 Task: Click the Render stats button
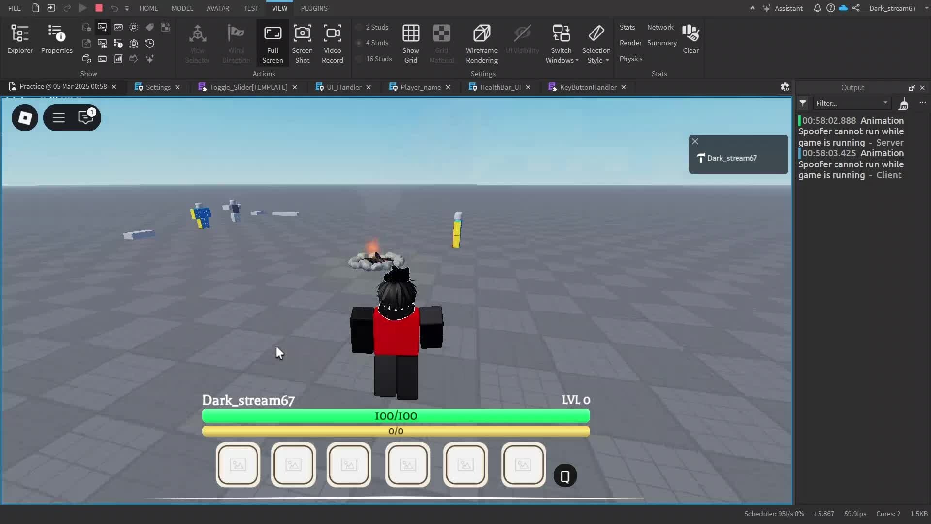[630, 43]
